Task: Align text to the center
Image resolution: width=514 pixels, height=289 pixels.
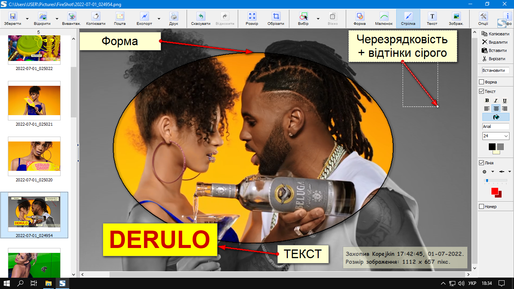Action: pyautogui.click(x=496, y=109)
